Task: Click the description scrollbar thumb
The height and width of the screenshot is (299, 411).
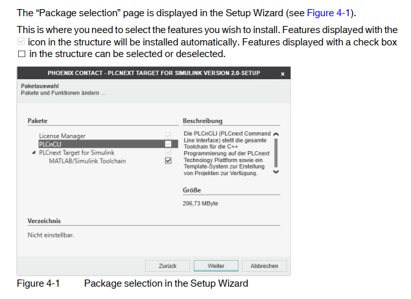Action: [276, 153]
